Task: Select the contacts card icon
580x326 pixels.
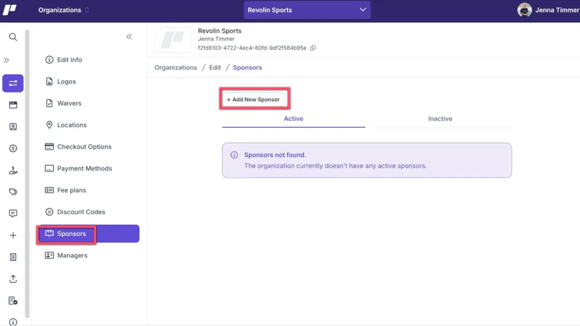Action: 13,126
